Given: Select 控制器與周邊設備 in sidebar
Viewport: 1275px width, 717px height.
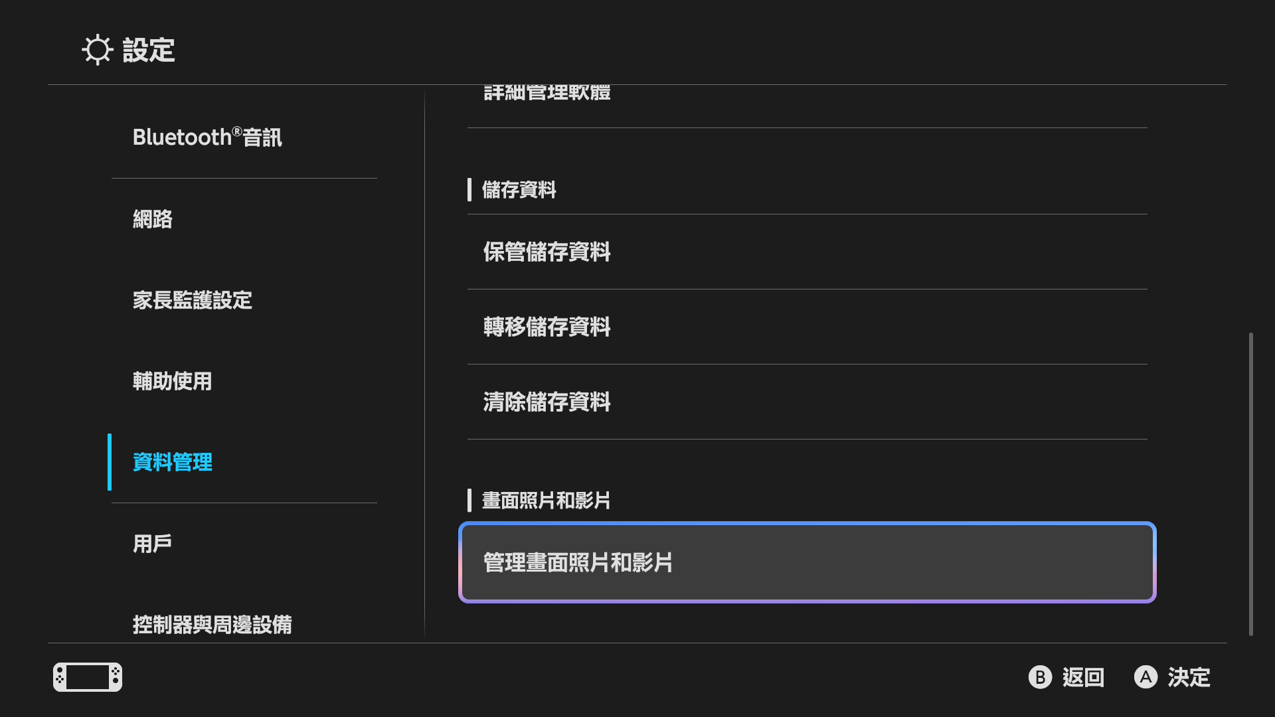Looking at the screenshot, I should point(212,624).
